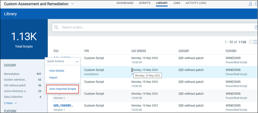This screenshot has width=258, height=113.
Task: Switch to the Scripts tab
Action: (x=145, y=3)
